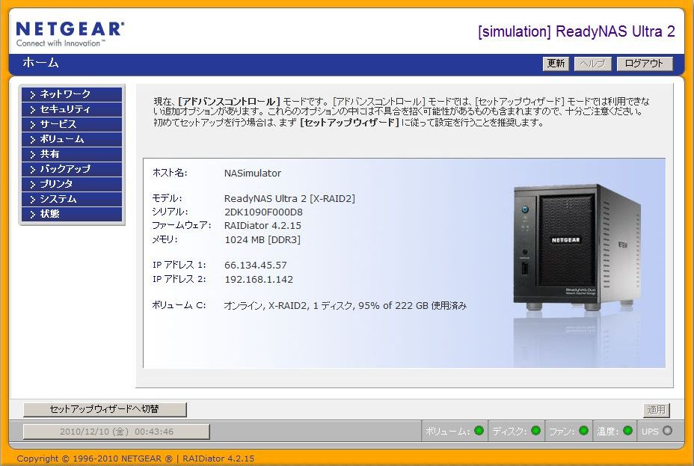The width and height of the screenshot is (694, 466).
Task: Expand the セキュリティ menu section
Action: point(72,109)
